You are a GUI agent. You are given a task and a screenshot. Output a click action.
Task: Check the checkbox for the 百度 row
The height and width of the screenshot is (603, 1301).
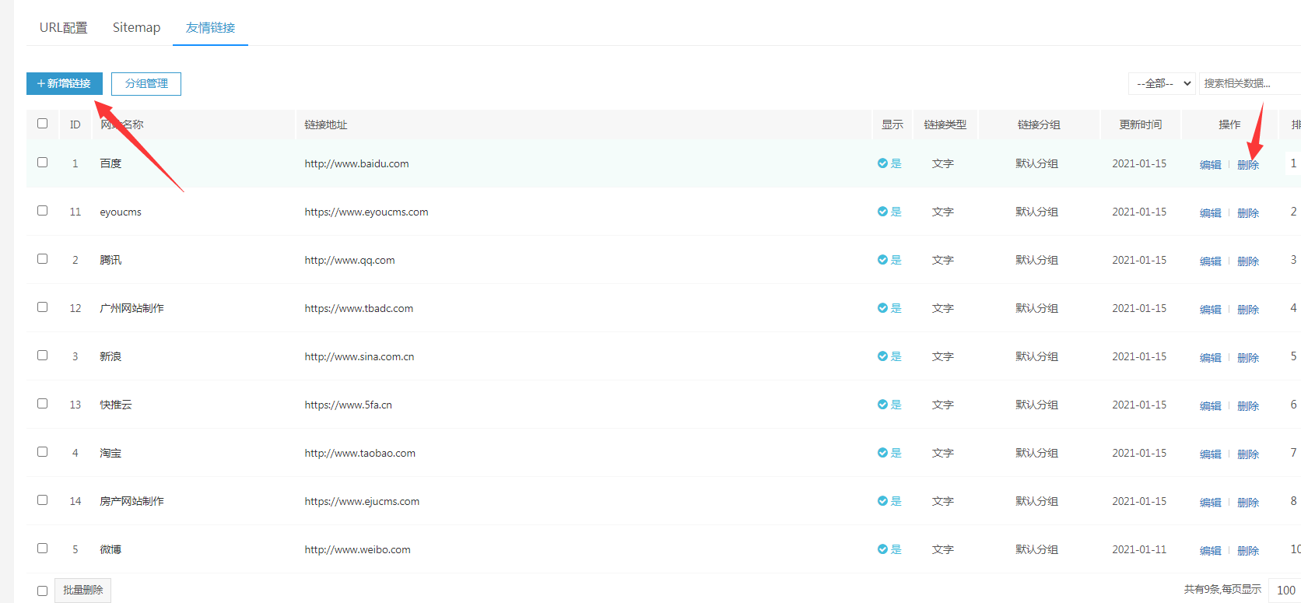pos(43,163)
